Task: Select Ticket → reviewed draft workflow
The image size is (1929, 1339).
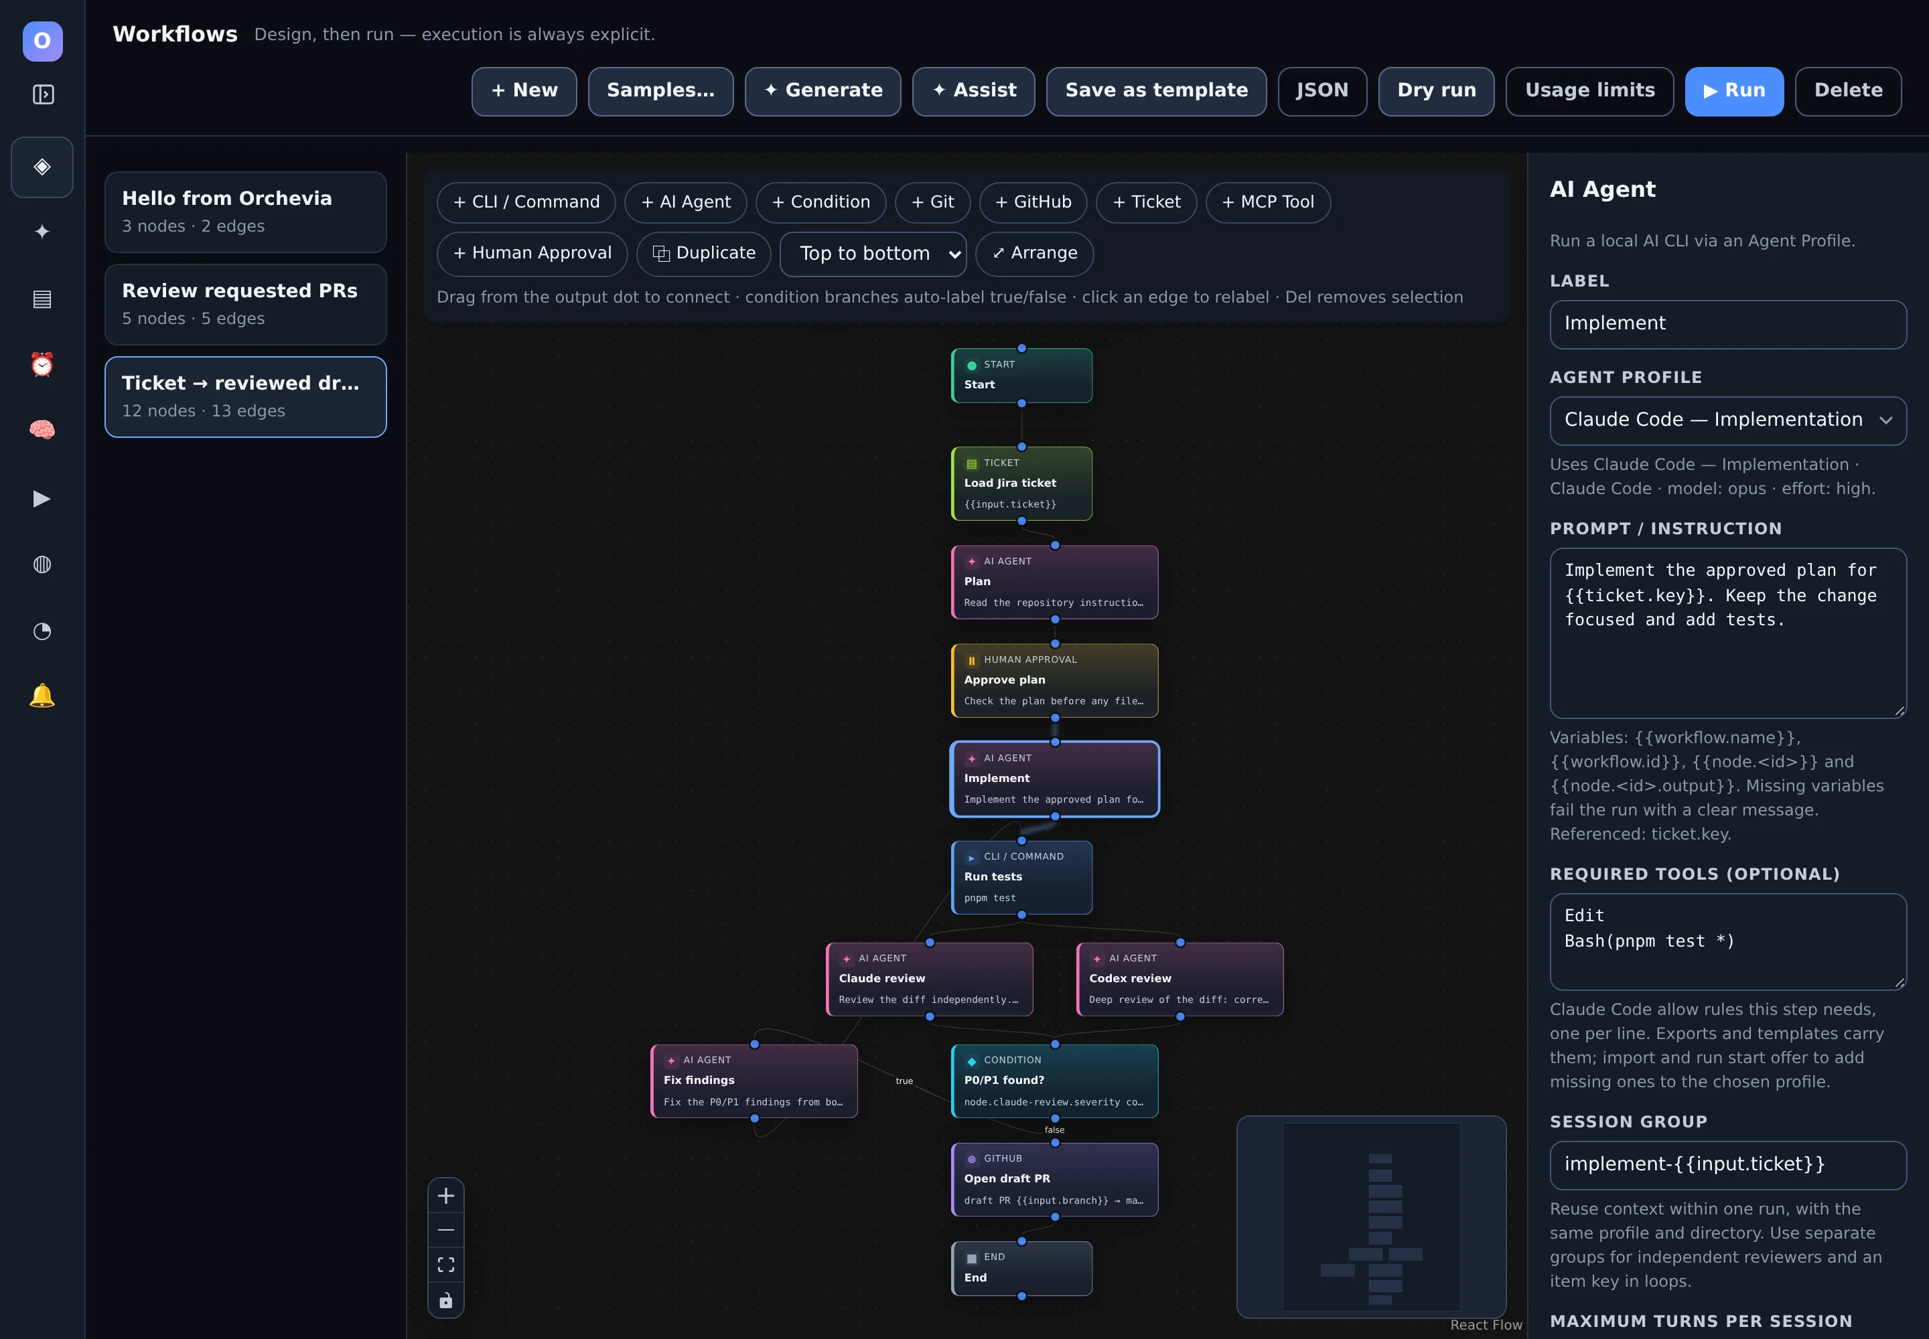Action: [x=245, y=397]
